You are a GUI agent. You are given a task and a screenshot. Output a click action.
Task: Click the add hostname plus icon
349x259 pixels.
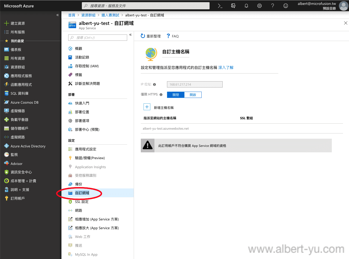pos(147,107)
